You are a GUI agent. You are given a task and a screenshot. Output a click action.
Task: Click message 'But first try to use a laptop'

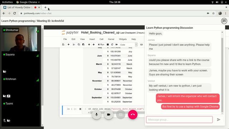point(190,106)
